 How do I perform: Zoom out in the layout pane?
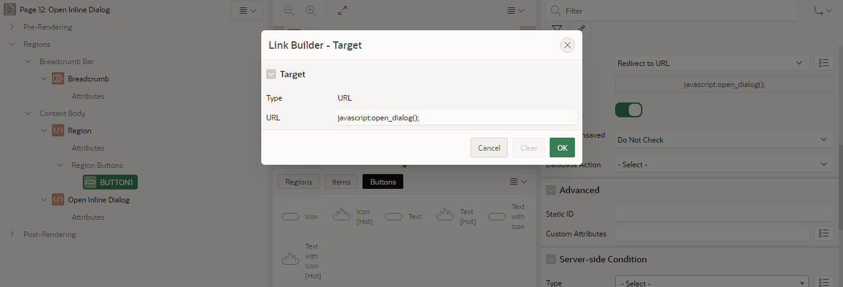pyautogui.click(x=289, y=10)
